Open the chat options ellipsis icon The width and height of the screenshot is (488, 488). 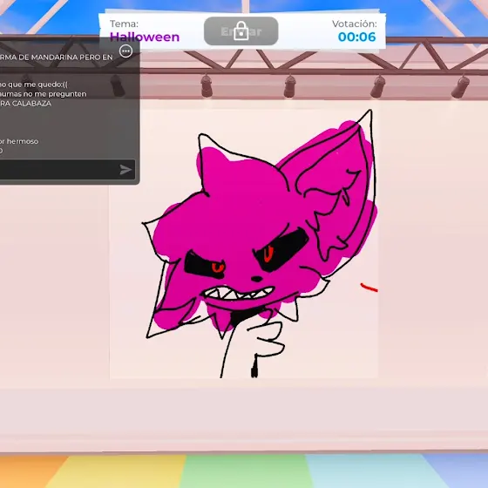pos(125,51)
